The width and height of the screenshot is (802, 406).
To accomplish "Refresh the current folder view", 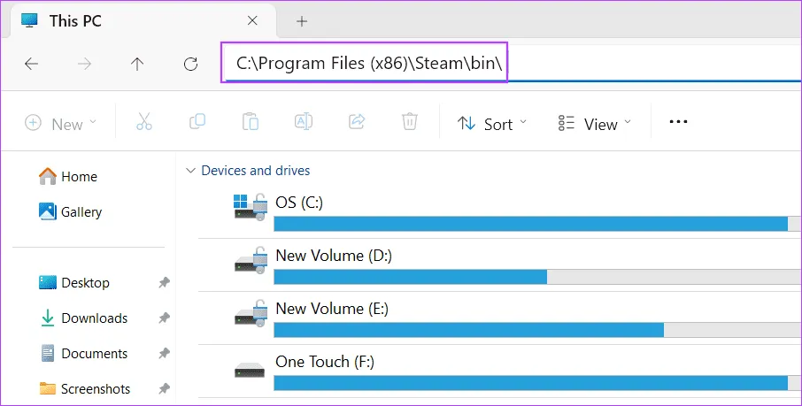I will [190, 64].
